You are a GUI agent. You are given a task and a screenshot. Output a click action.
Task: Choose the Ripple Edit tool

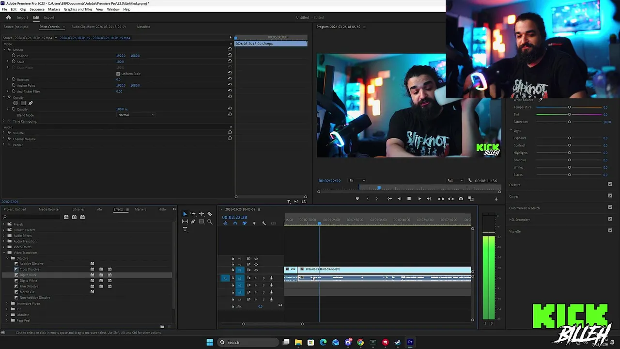click(201, 214)
